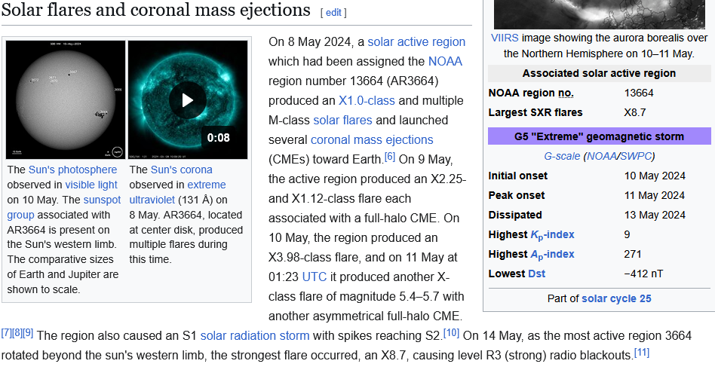This screenshot has width=715, height=376.
Task: Open the Sun's photosphere visible light image
Action: [x=66, y=99]
